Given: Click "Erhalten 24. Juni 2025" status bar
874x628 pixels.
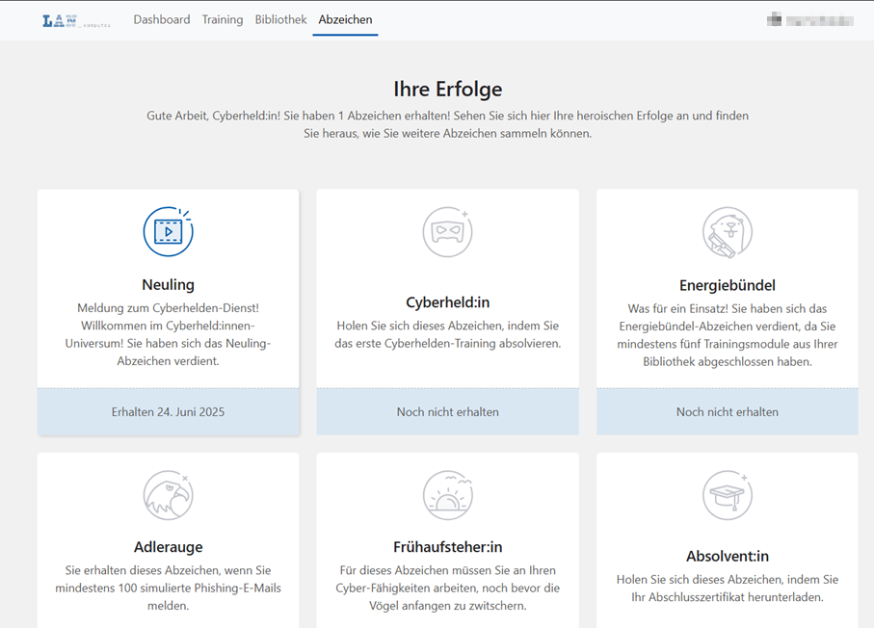Looking at the screenshot, I should tap(168, 411).
